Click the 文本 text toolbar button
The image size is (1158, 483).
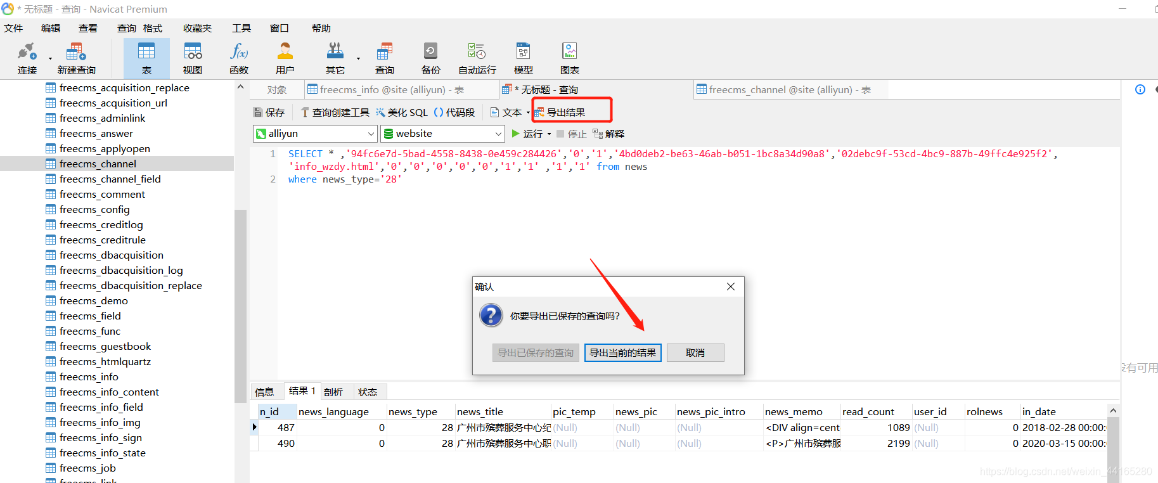point(506,112)
